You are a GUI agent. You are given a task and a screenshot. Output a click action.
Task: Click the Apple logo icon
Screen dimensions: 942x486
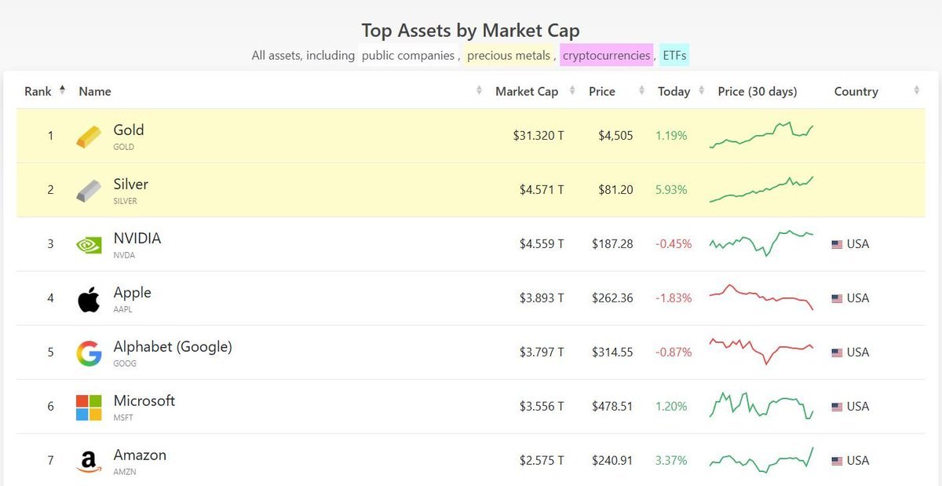[89, 298]
